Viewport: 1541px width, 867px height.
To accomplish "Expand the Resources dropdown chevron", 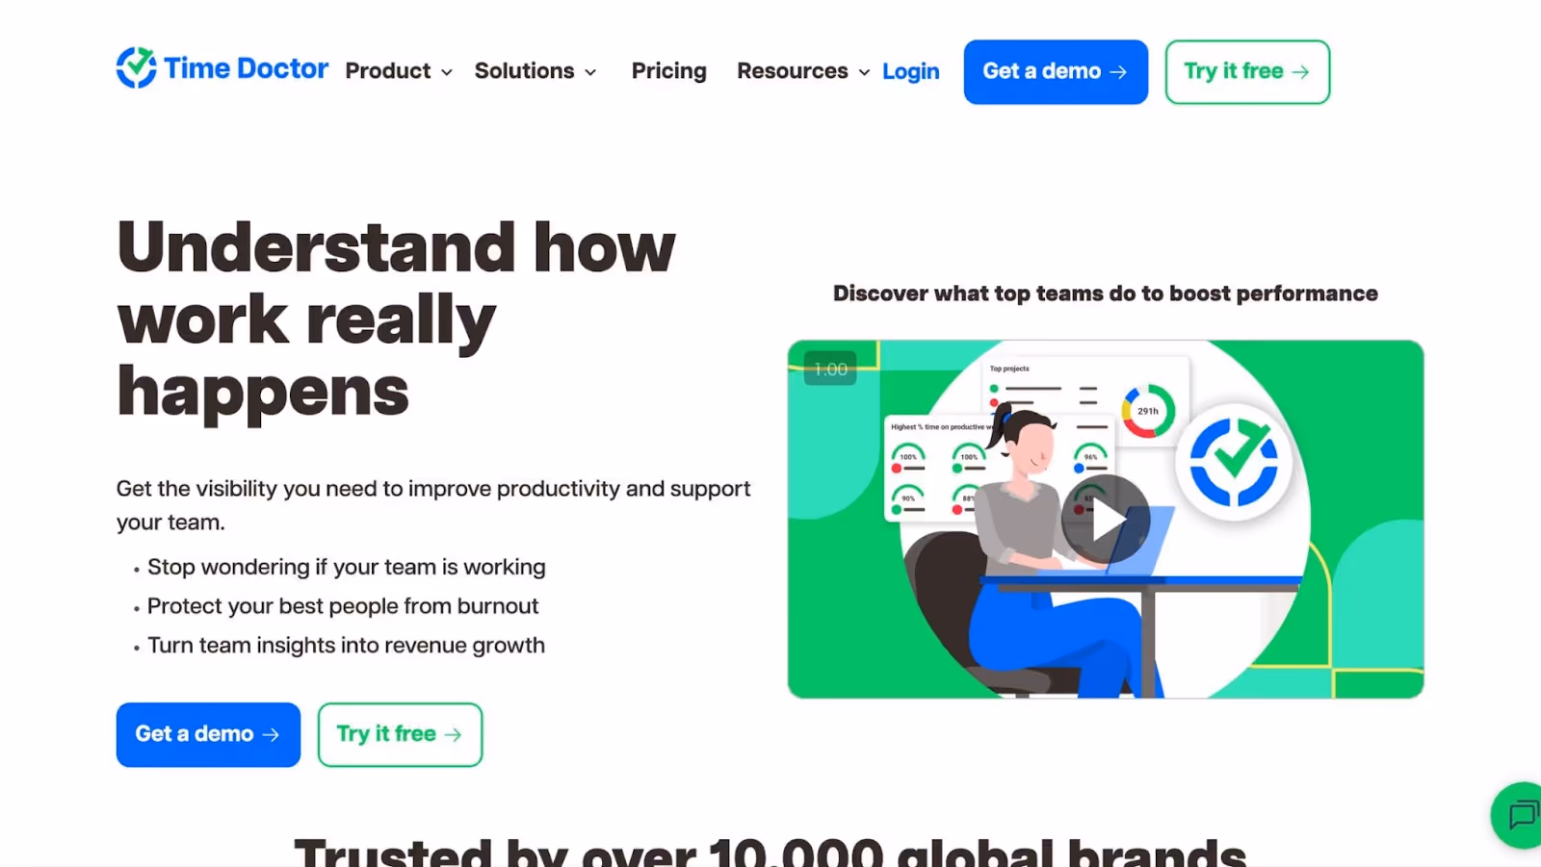I will (x=864, y=72).
